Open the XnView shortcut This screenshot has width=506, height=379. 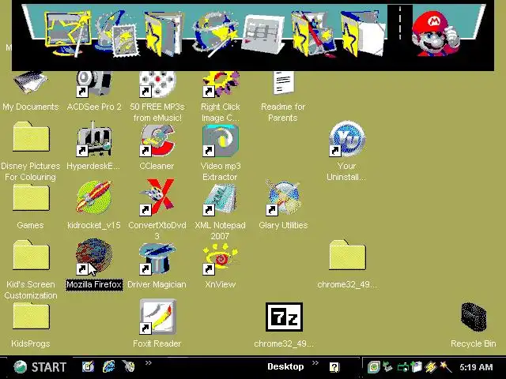[221, 259]
